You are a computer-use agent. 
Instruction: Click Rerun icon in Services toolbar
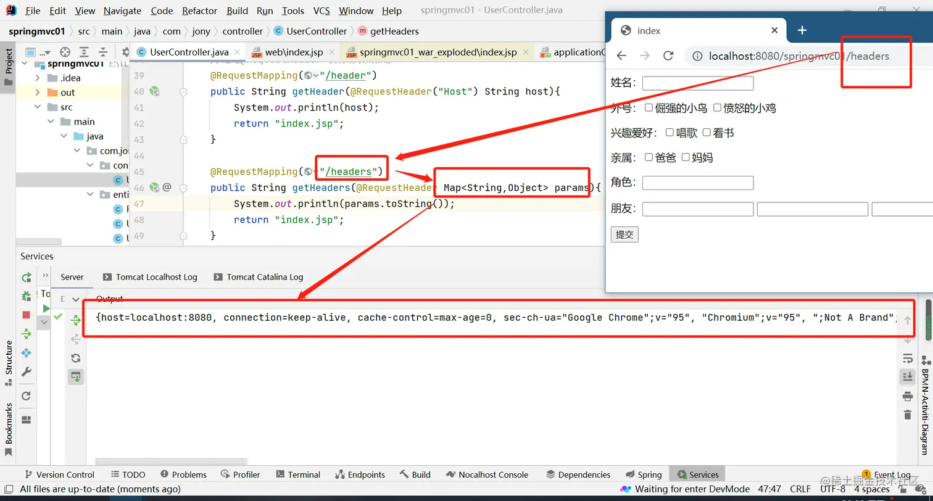[x=26, y=277]
